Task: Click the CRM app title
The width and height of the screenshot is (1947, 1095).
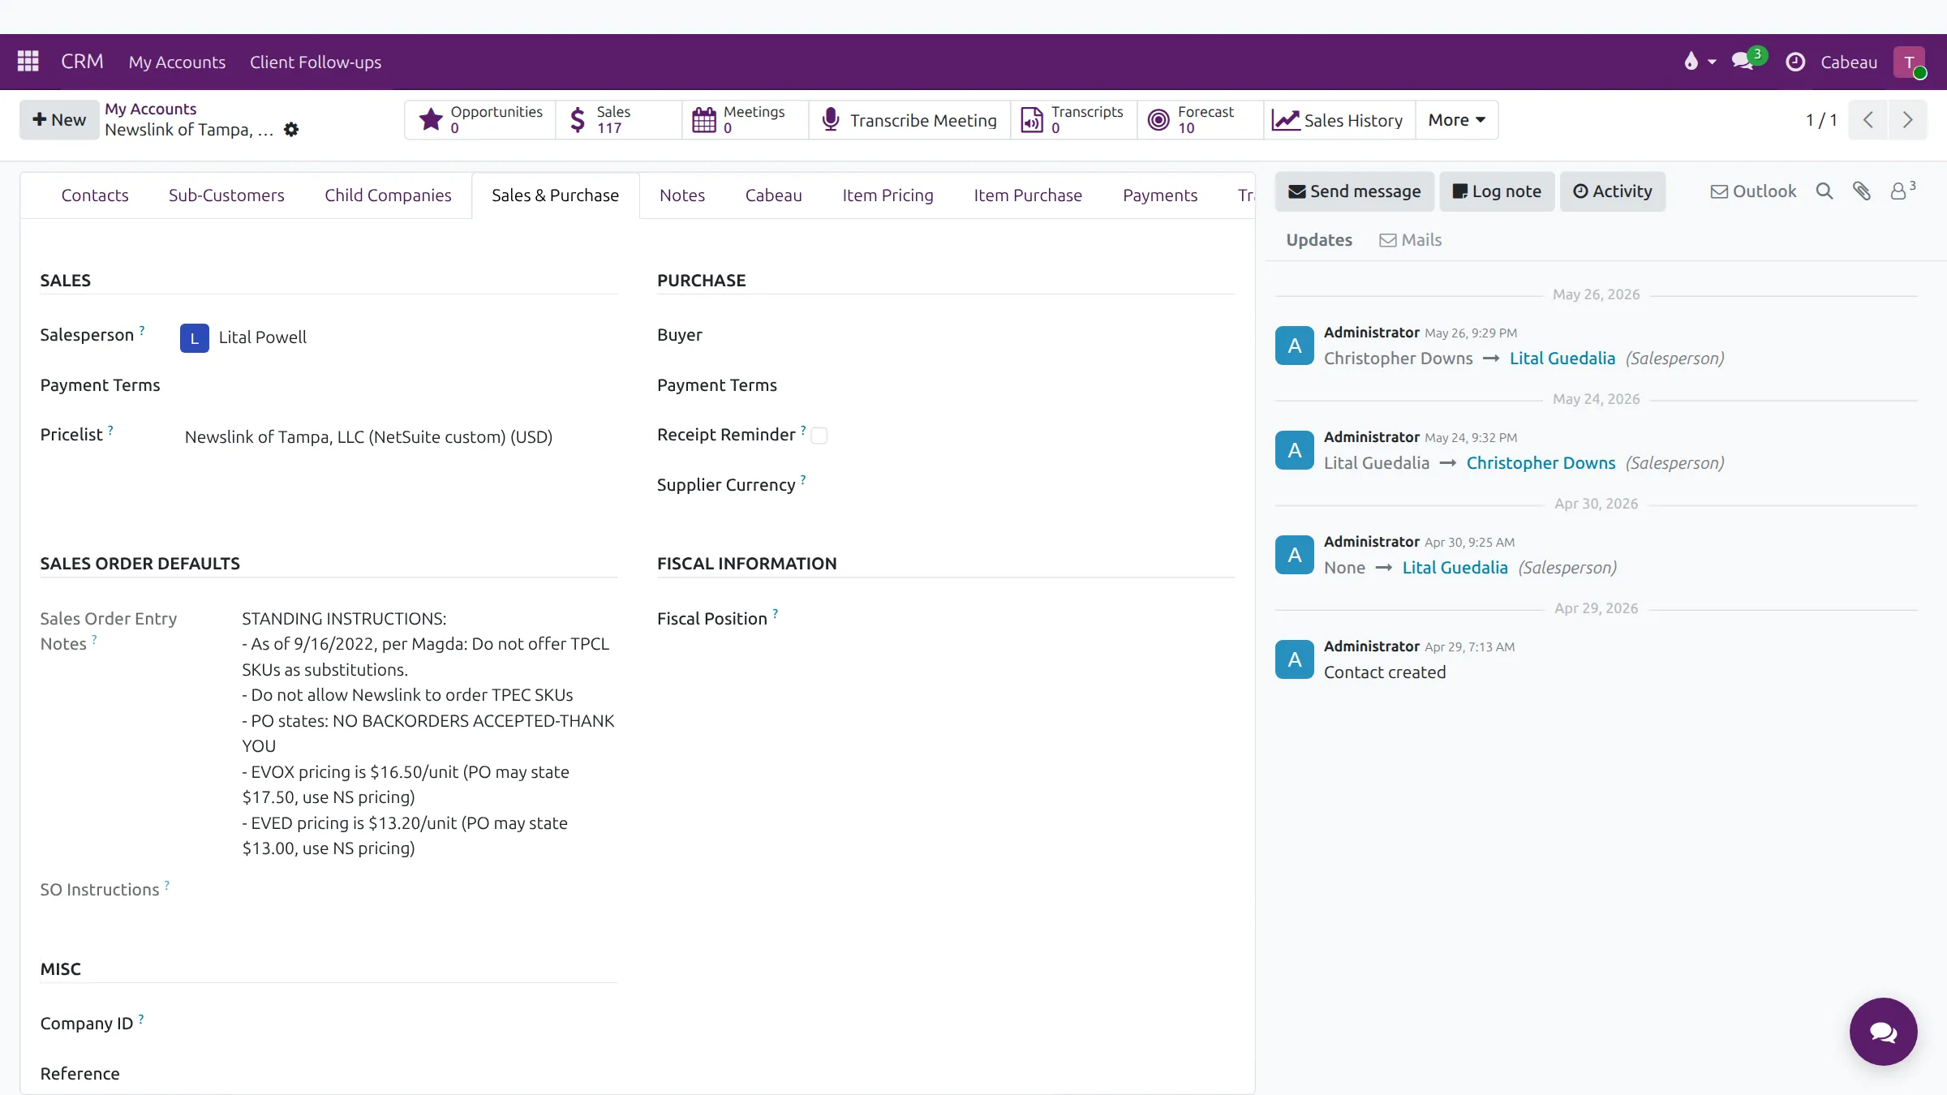Action: pos(82,62)
